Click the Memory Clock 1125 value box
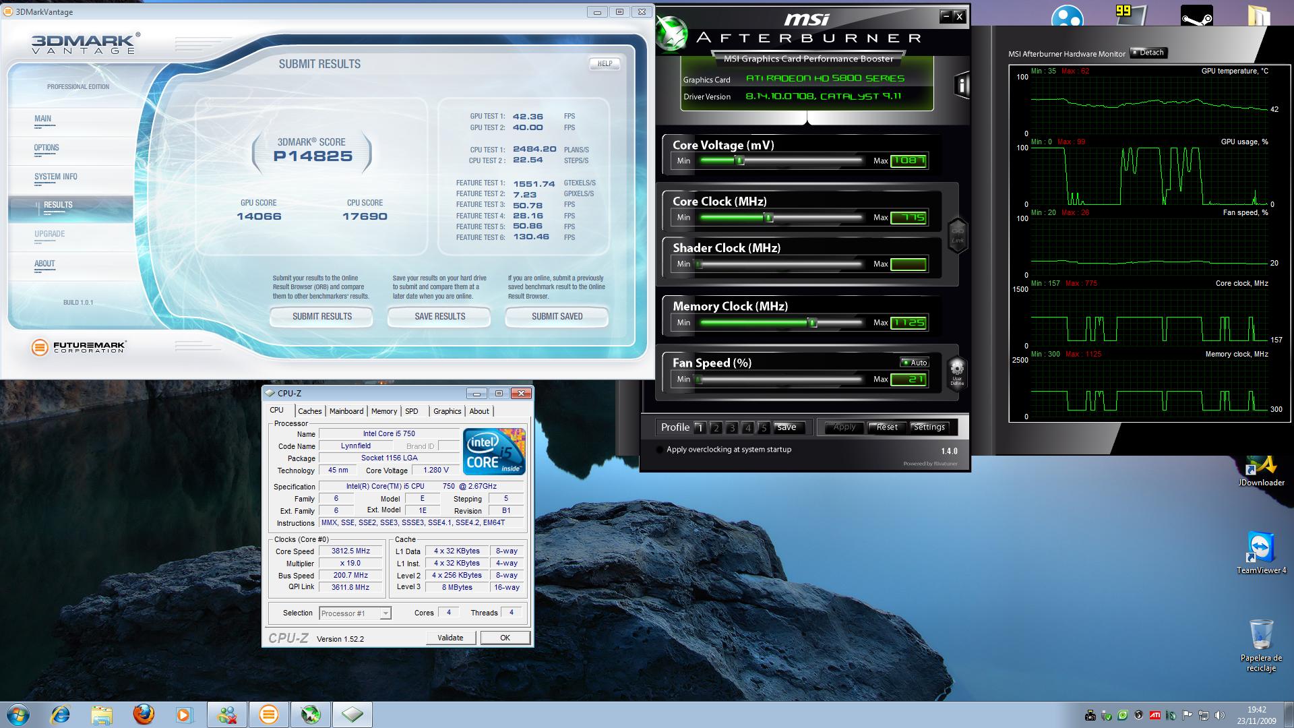The width and height of the screenshot is (1294, 728). coord(908,322)
